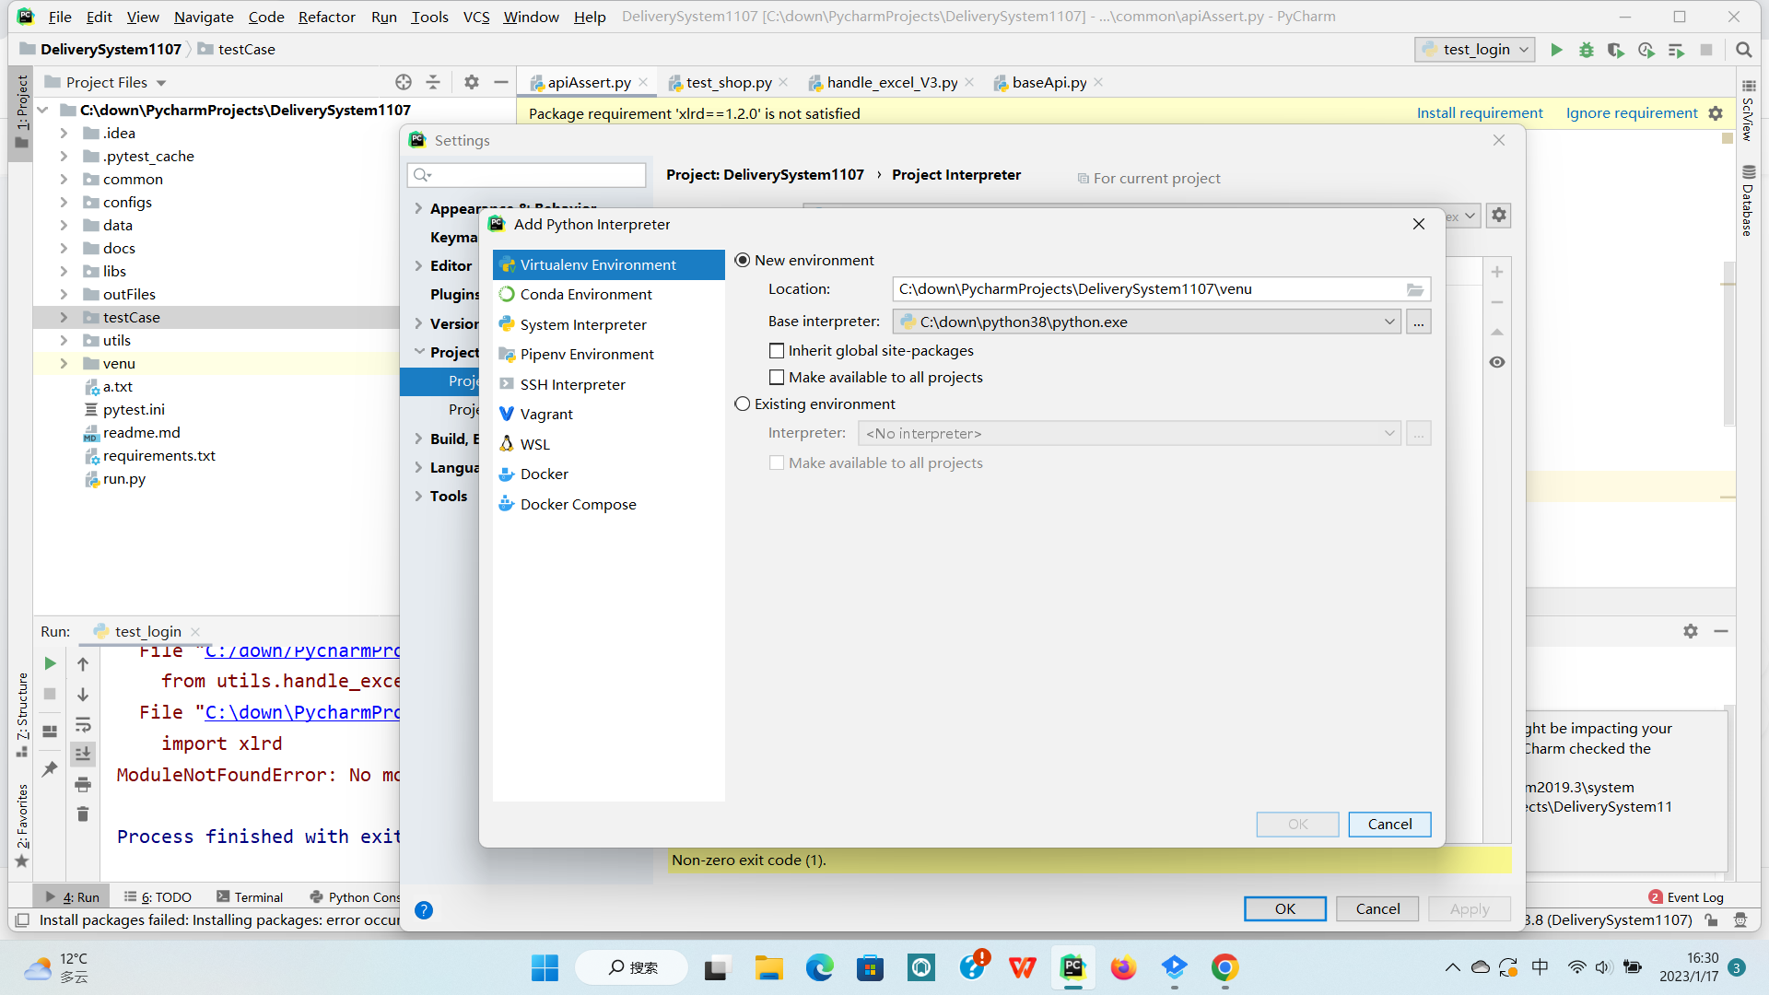Switch to the handle_excel_V3.py tab
Image resolution: width=1769 pixels, height=995 pixels.
pyautogui.click(x=891, y=83)
